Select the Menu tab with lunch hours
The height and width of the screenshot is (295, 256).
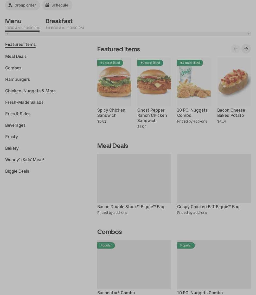pyautogui.click(x=22, y=24)
